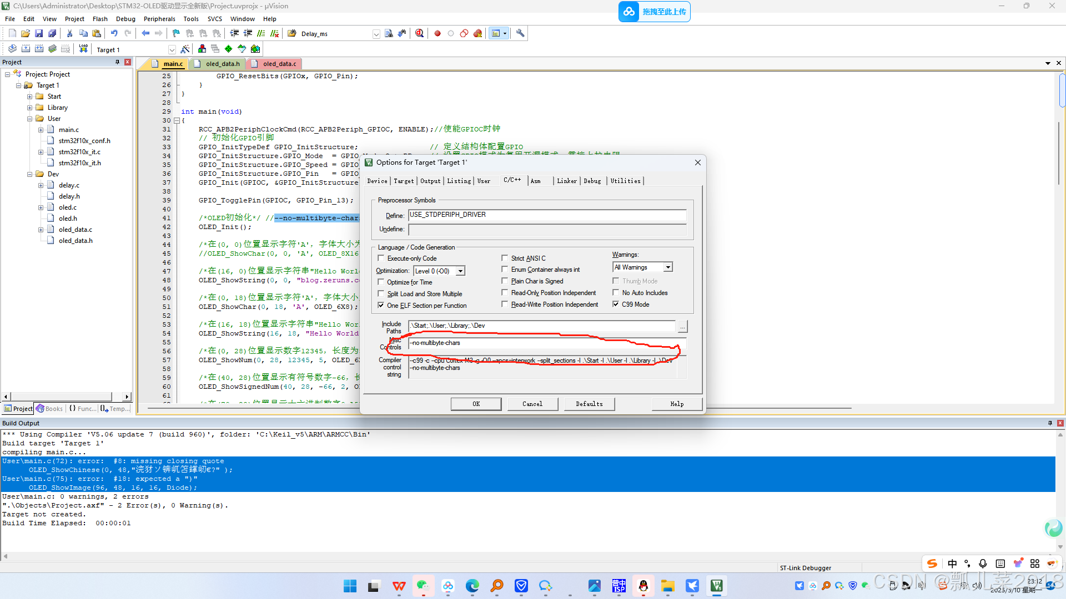1066x599 pixels.
Task: Open the Warnings dropdown
Action: point(668,267)
